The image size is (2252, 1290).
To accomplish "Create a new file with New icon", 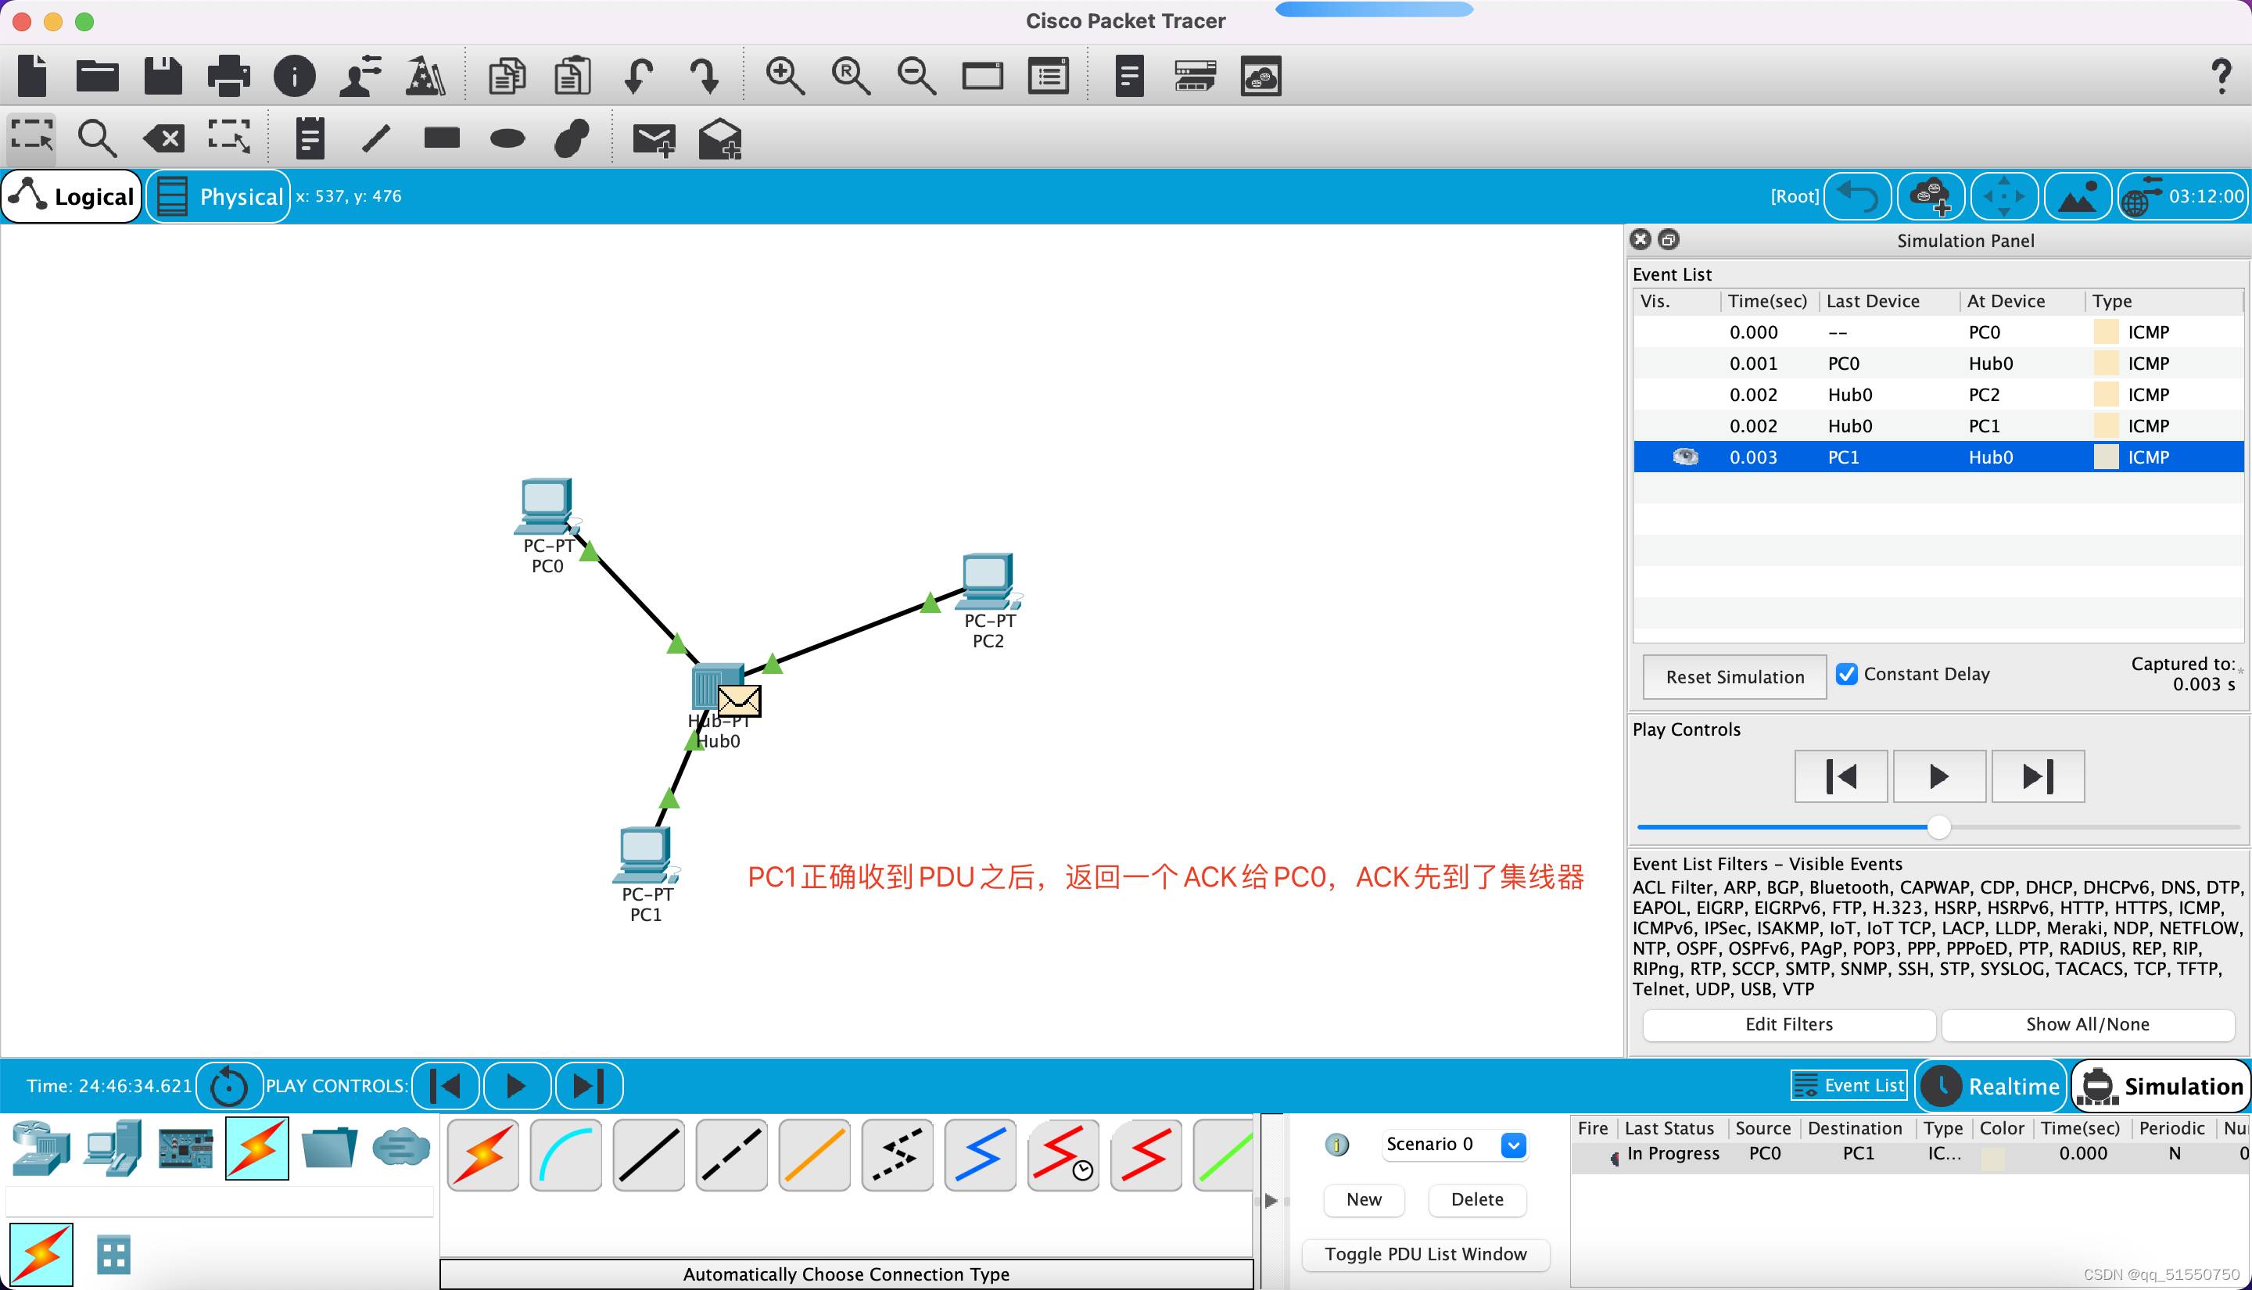I will click(32, 75).
